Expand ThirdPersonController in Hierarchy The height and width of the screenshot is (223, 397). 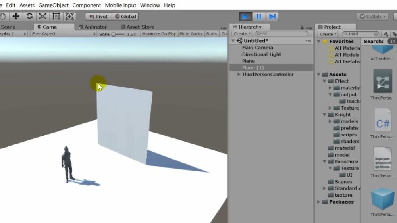239,75
